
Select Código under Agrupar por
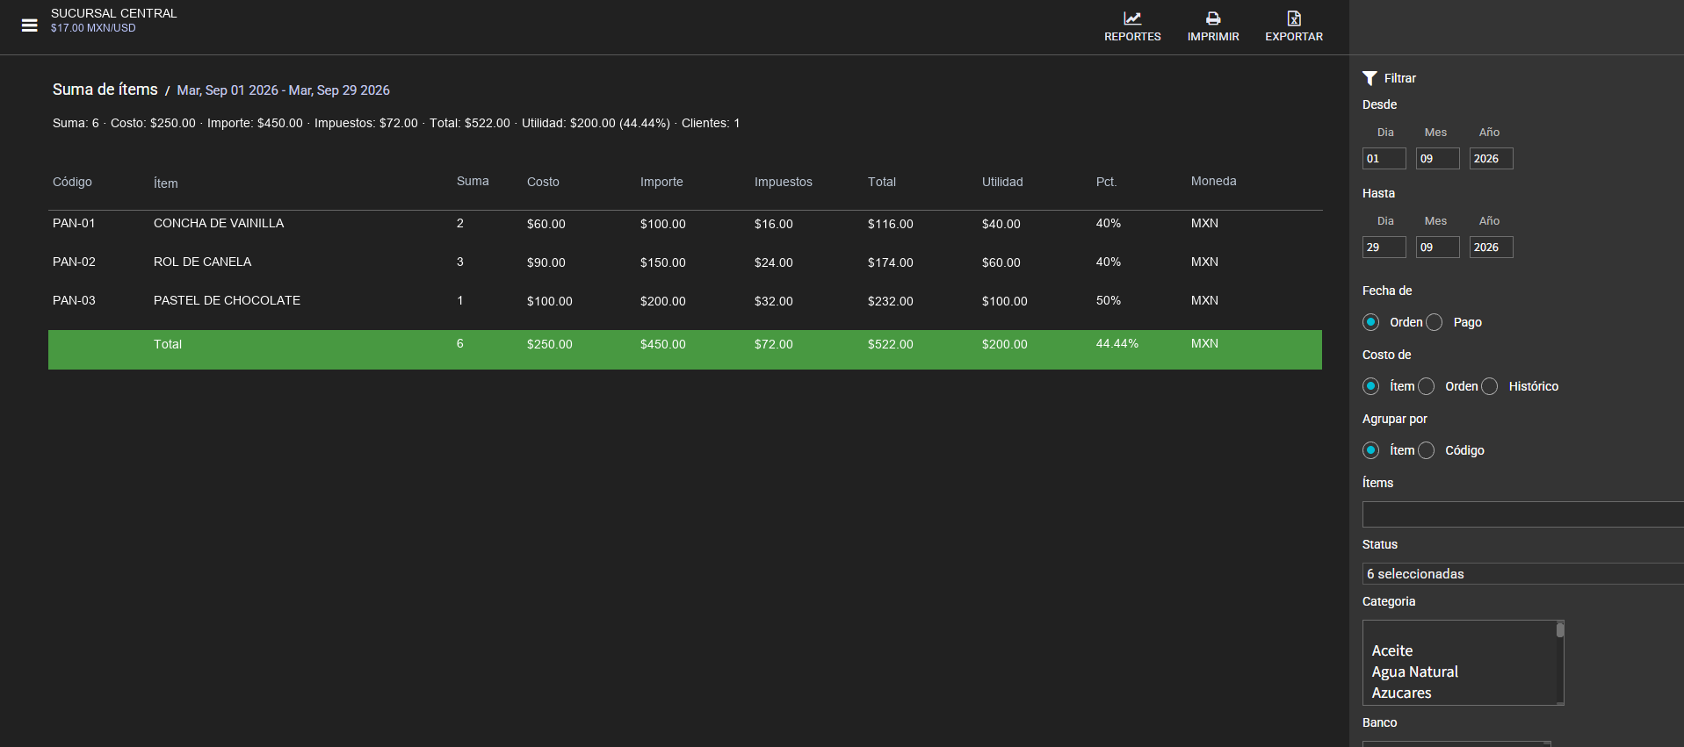click(x=1427, y=450)
